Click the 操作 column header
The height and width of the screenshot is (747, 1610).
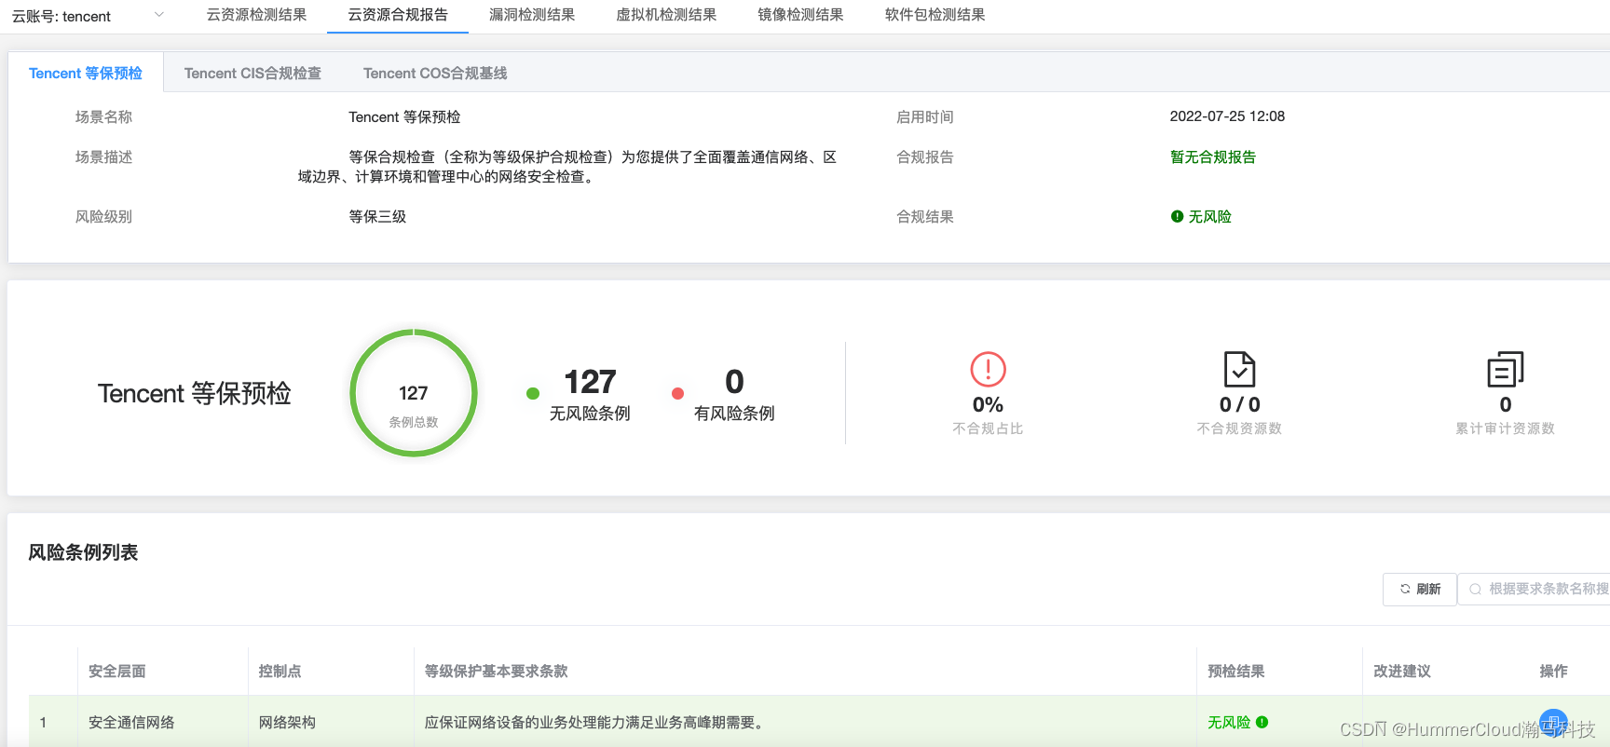coord(1553,671)
